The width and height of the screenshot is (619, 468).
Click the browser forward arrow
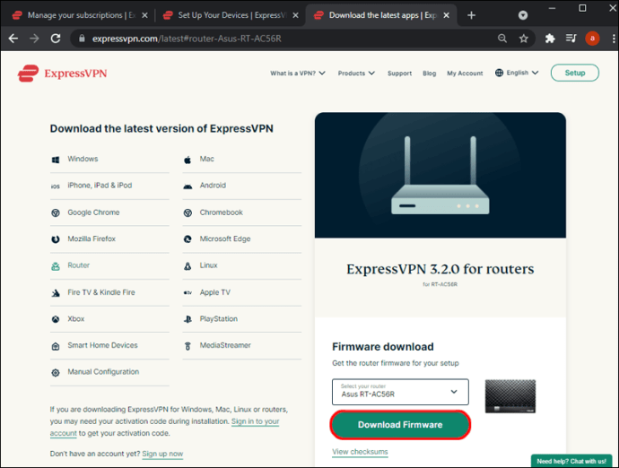pos(34,39)
